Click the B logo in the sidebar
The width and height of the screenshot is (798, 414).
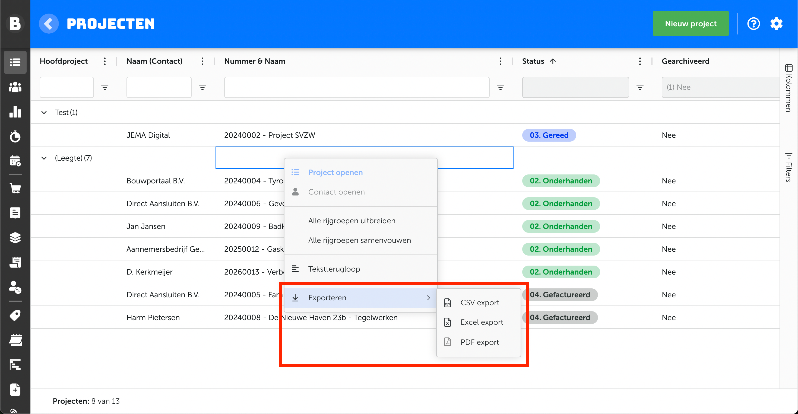tap(15, 24)
